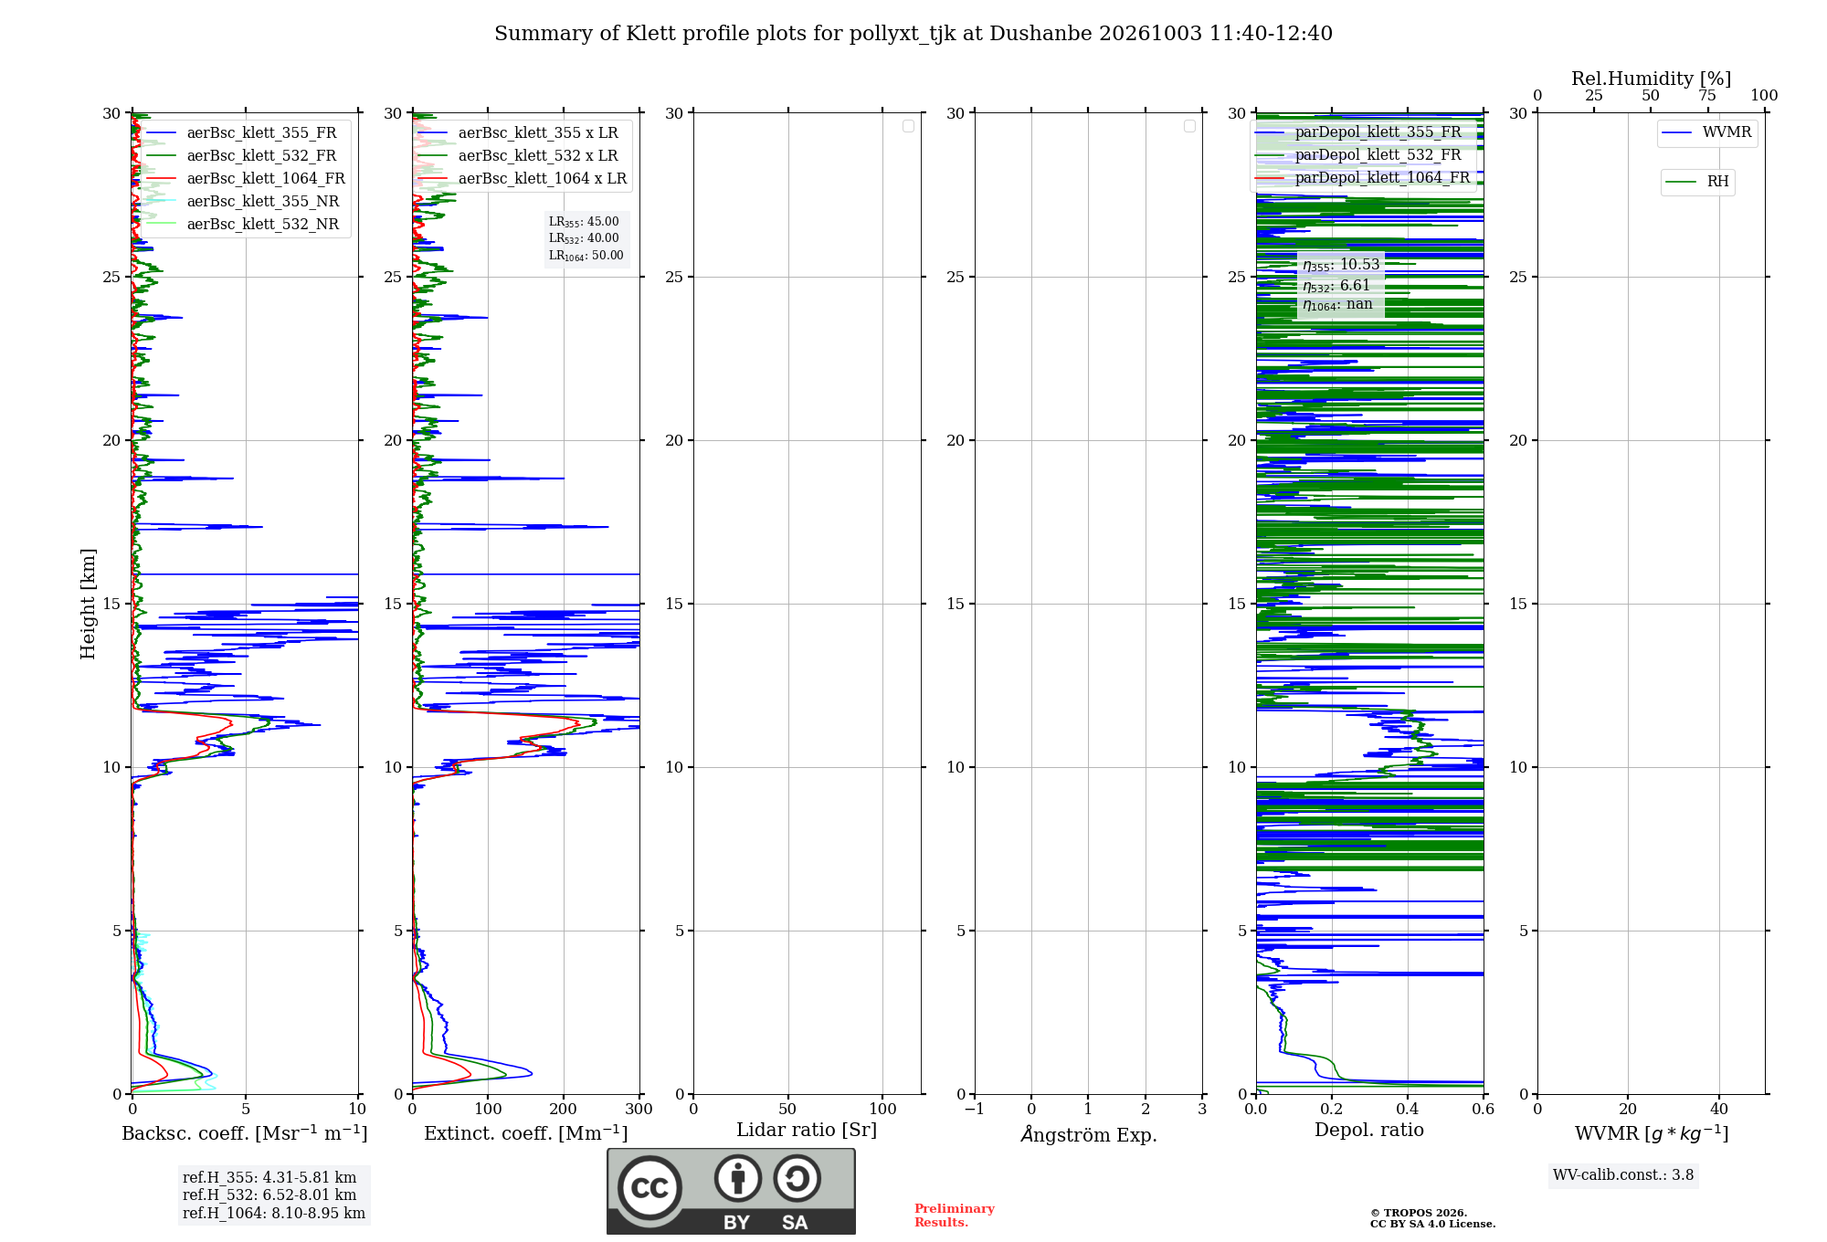The width and height of the screenshot is (1827, 1242).
Task: Click the SA share-alike arrow icon
Action: (x=797, y=1177)
